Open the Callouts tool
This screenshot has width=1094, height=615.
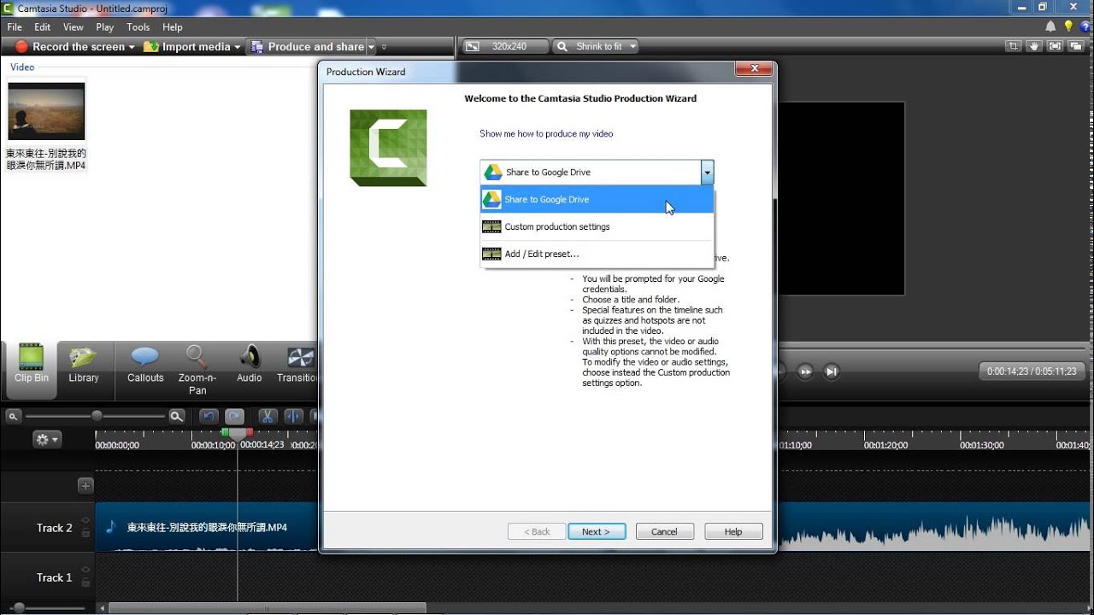pyautogui.click(x=145, y=366)
